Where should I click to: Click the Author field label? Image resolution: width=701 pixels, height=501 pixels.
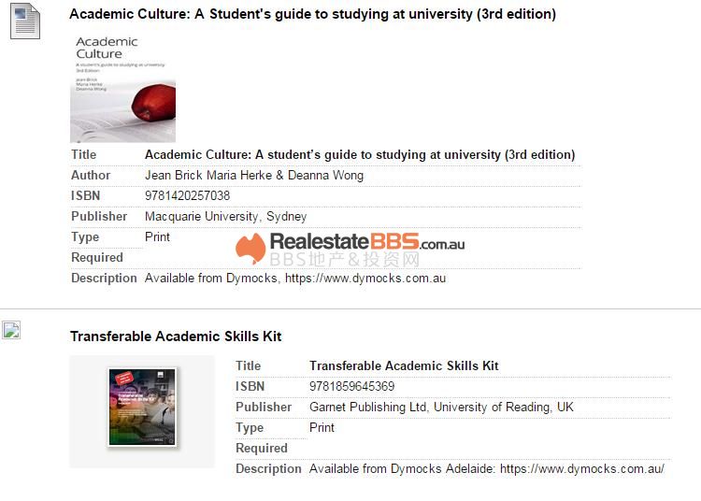pos(91,175)
